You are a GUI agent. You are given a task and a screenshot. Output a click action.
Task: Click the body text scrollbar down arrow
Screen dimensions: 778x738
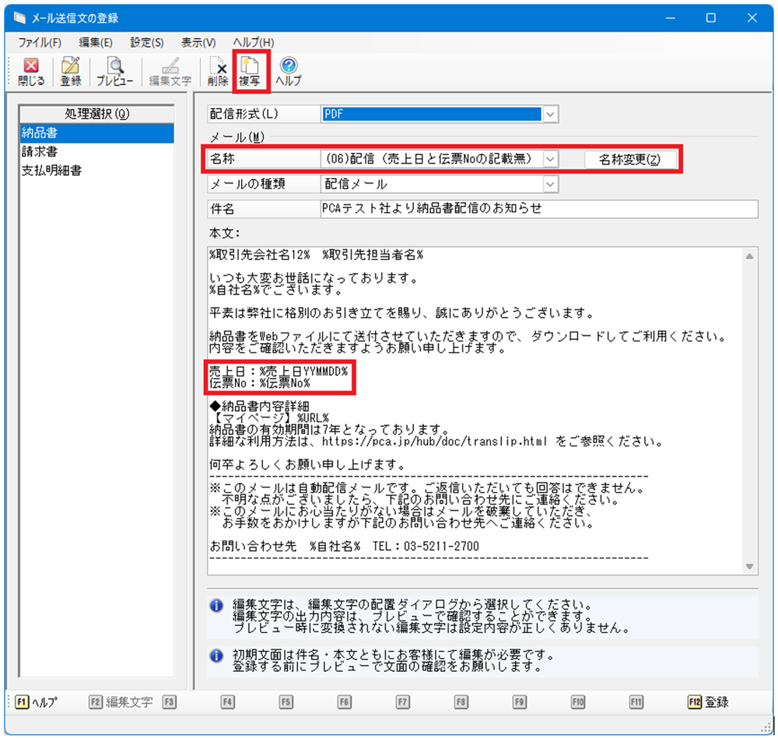(x=749, y=567)
